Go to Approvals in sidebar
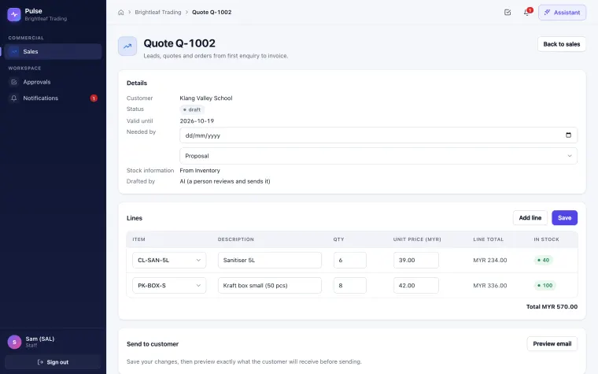The image size is (598, 374). pyautogui.click(x=53, y=82)
